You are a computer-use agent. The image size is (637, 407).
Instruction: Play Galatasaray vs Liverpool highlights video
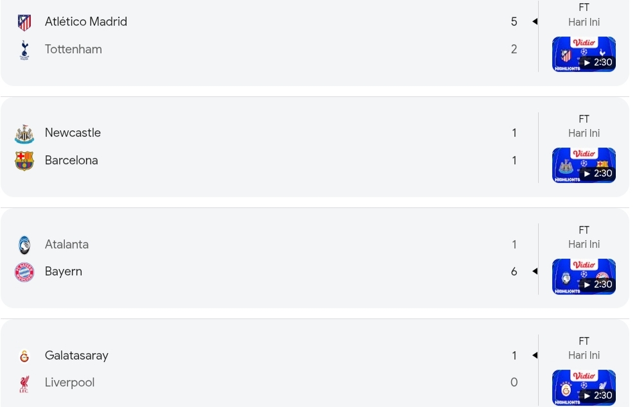[584, 387]
